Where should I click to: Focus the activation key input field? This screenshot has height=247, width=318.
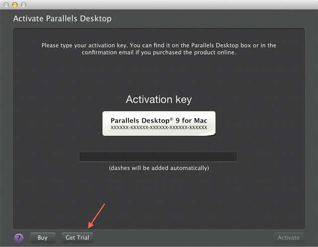158,157
